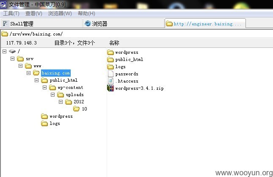The width and height of the screenshot is (273, 177).
Task: Click the srv folder icon in tree
Action: coord(20,59)
